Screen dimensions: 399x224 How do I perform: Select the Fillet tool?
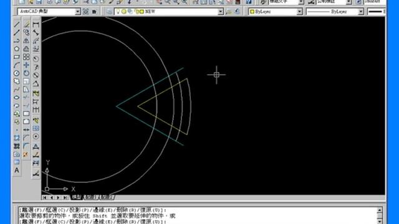pyautogui.click(x=26, y=146)
